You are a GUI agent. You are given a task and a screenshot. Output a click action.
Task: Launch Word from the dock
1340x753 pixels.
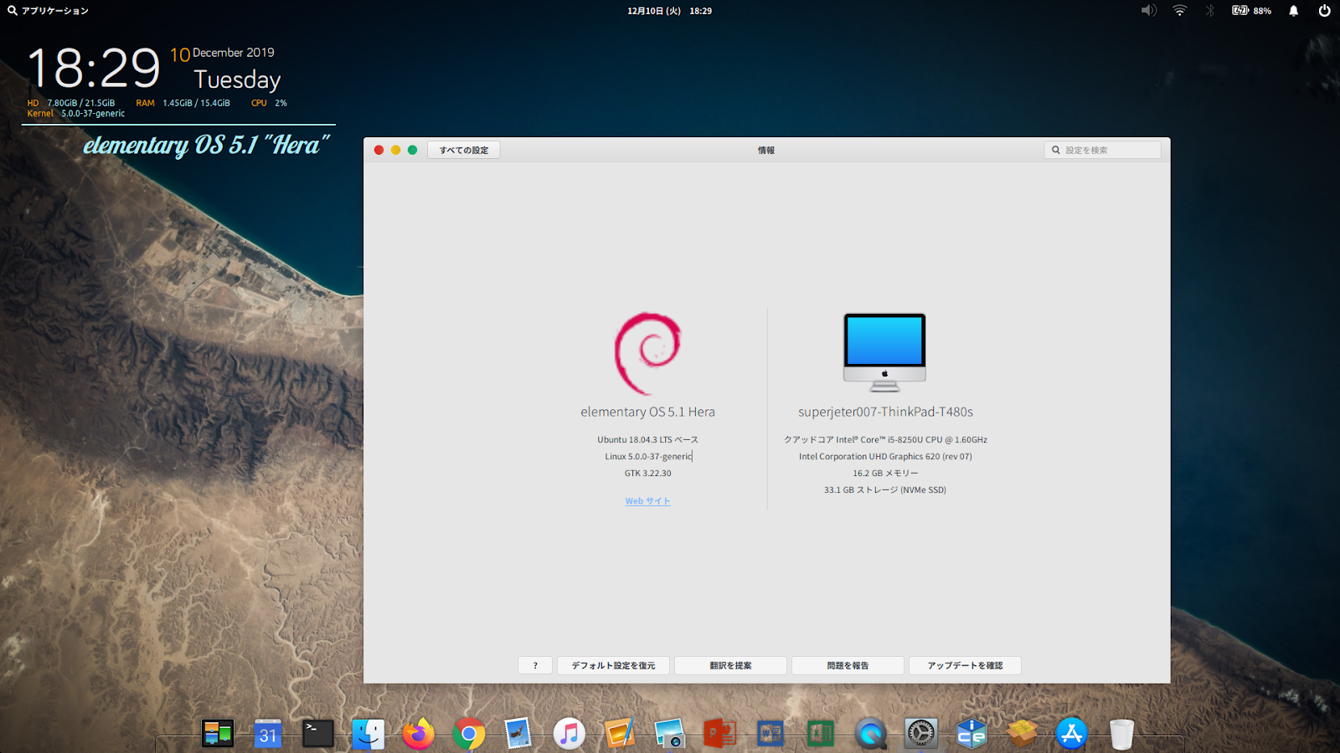click(x=770, y=734)
